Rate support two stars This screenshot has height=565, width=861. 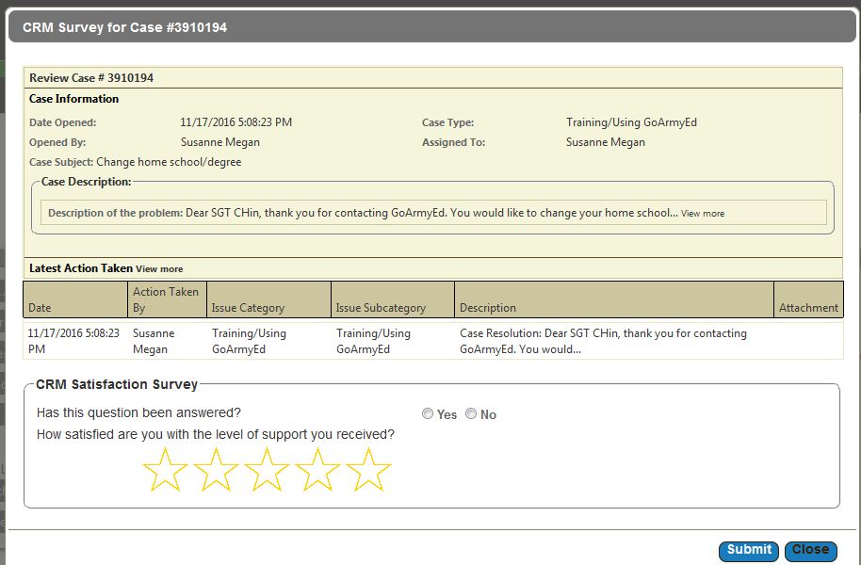click(x=216, y=470)
